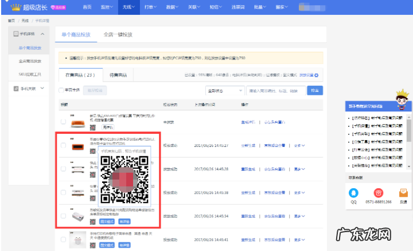Tick checkbox of the 14:45:27 product row
This screenshot has height=251, width=413.
point(63,145)
